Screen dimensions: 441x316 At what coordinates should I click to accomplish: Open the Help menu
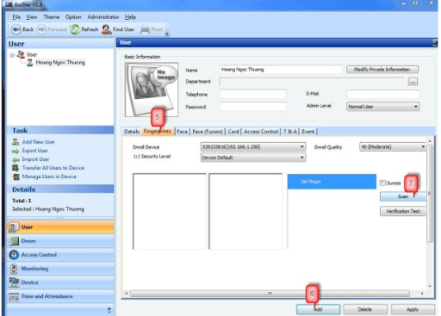click(130, 17)
